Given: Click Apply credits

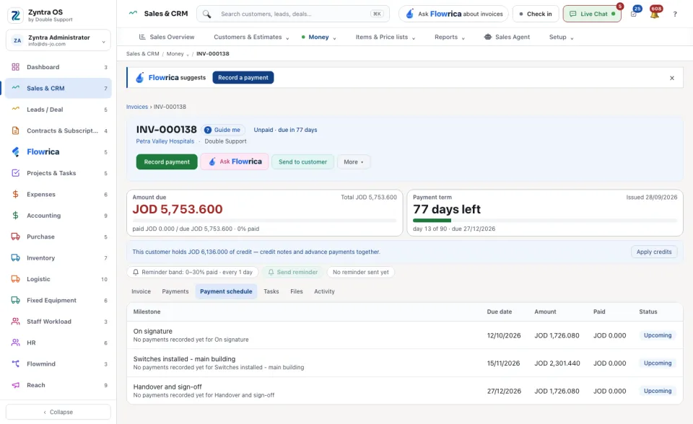Looking at the screenshot, I should coord(654,252).
